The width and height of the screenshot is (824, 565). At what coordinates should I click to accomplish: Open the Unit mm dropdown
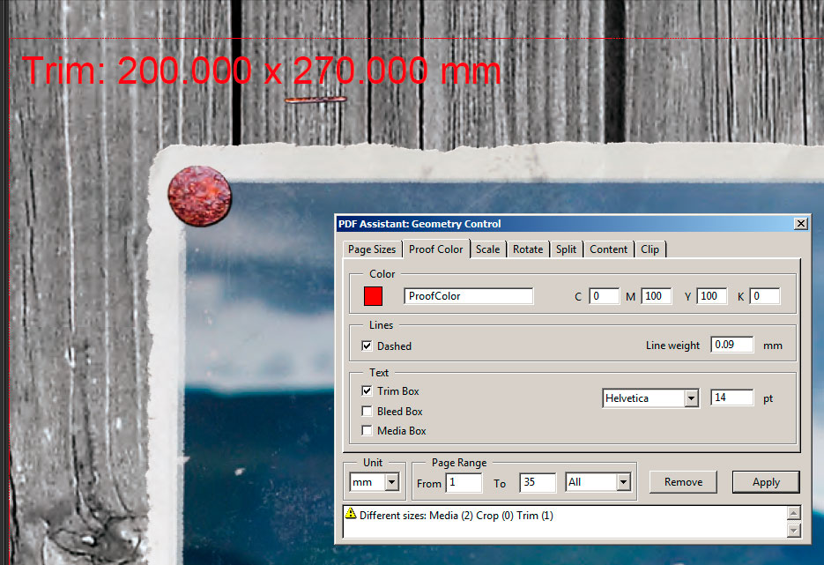(x=391, y=482)
